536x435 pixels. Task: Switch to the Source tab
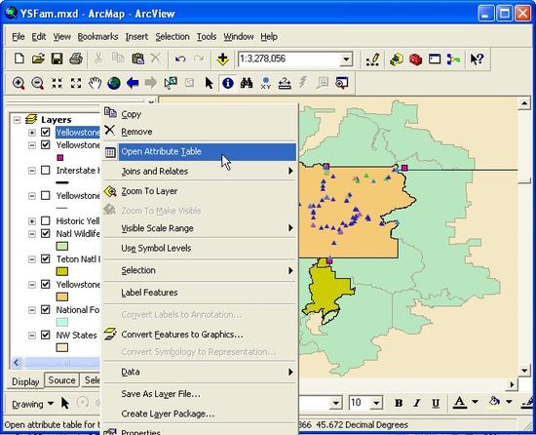click(x=61, y=380)
